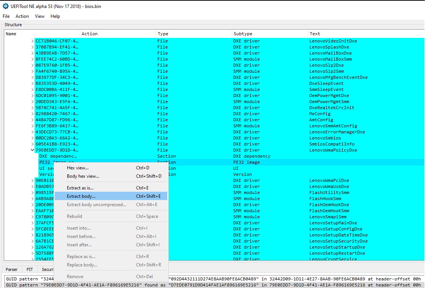Click the FlashOemHookSmm text cell
The image size is (426, 288).
click(329, 211)
